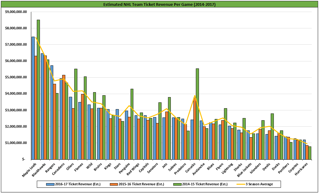This screenshot has width=319, height=193.
Task: Select the green Penguins 2014-15 bar
Action: click(x=132, y=124)
